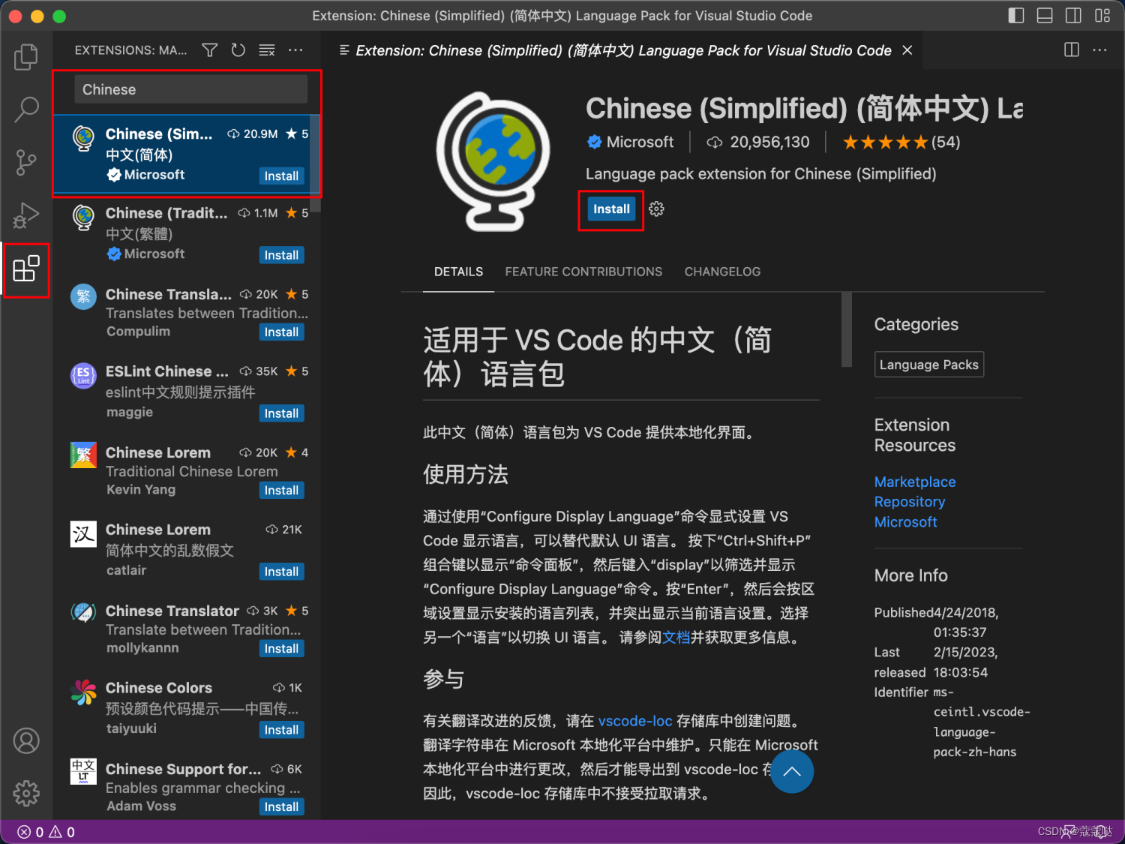The width and height of the screenshot is (1125, 844).
Task: Click the extensions list scrollbar
Action: pyautogui.click(x=316, y=164)
